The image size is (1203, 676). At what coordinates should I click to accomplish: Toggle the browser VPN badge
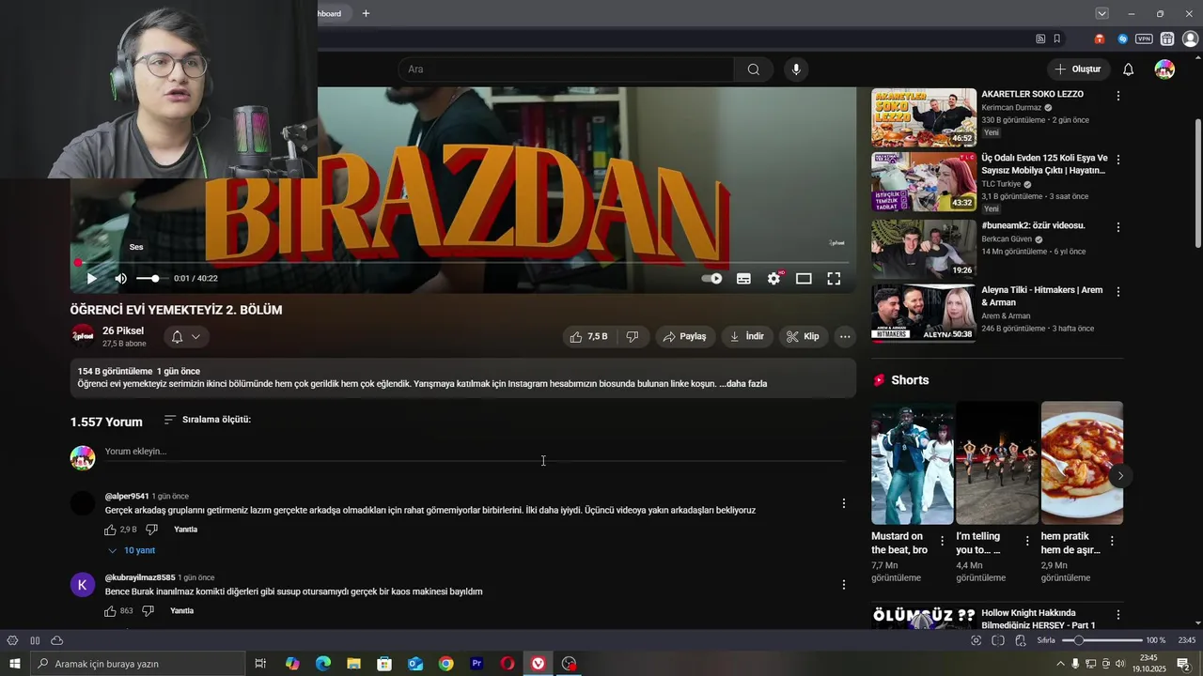(1144, 38)
